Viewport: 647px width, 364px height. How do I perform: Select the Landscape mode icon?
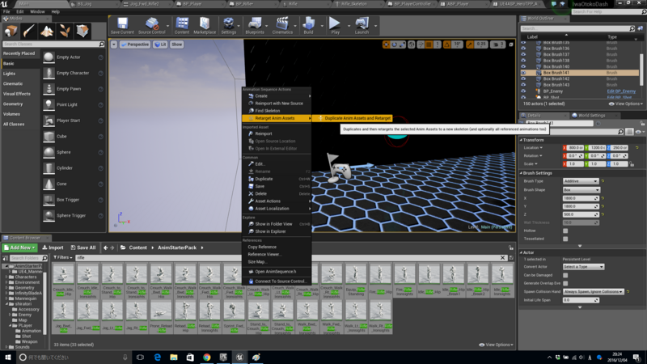click(47, 31)
